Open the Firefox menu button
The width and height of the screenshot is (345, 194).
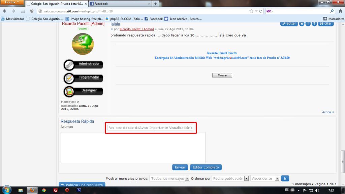[12, 2]
